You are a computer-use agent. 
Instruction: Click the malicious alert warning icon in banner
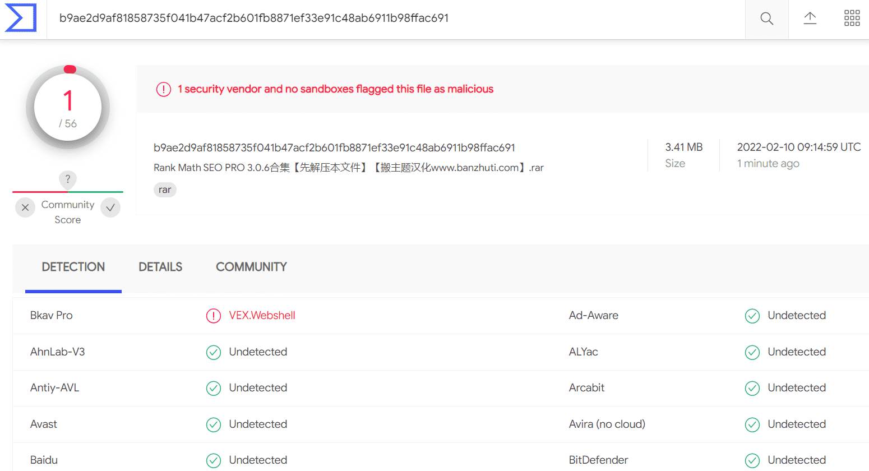[164, 89]
